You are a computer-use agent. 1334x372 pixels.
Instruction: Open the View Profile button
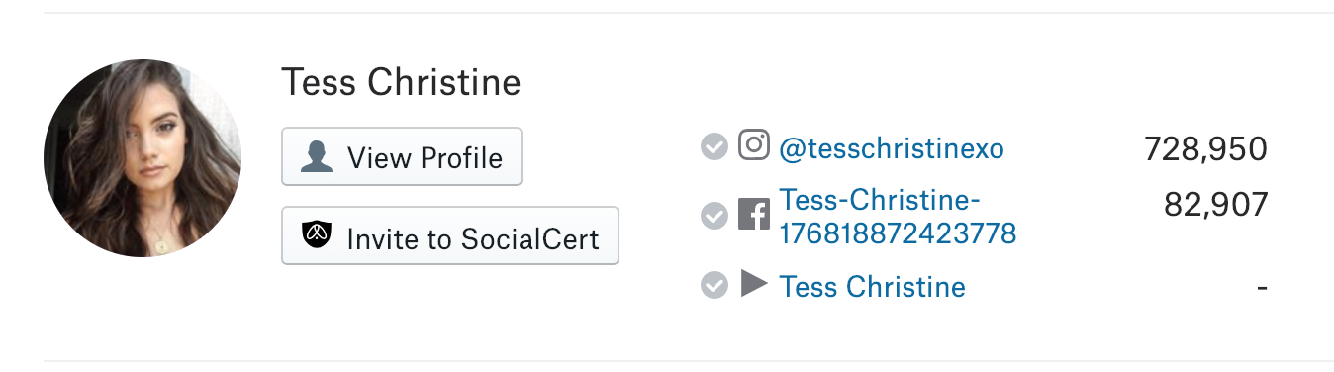click(x=402, y=156)
